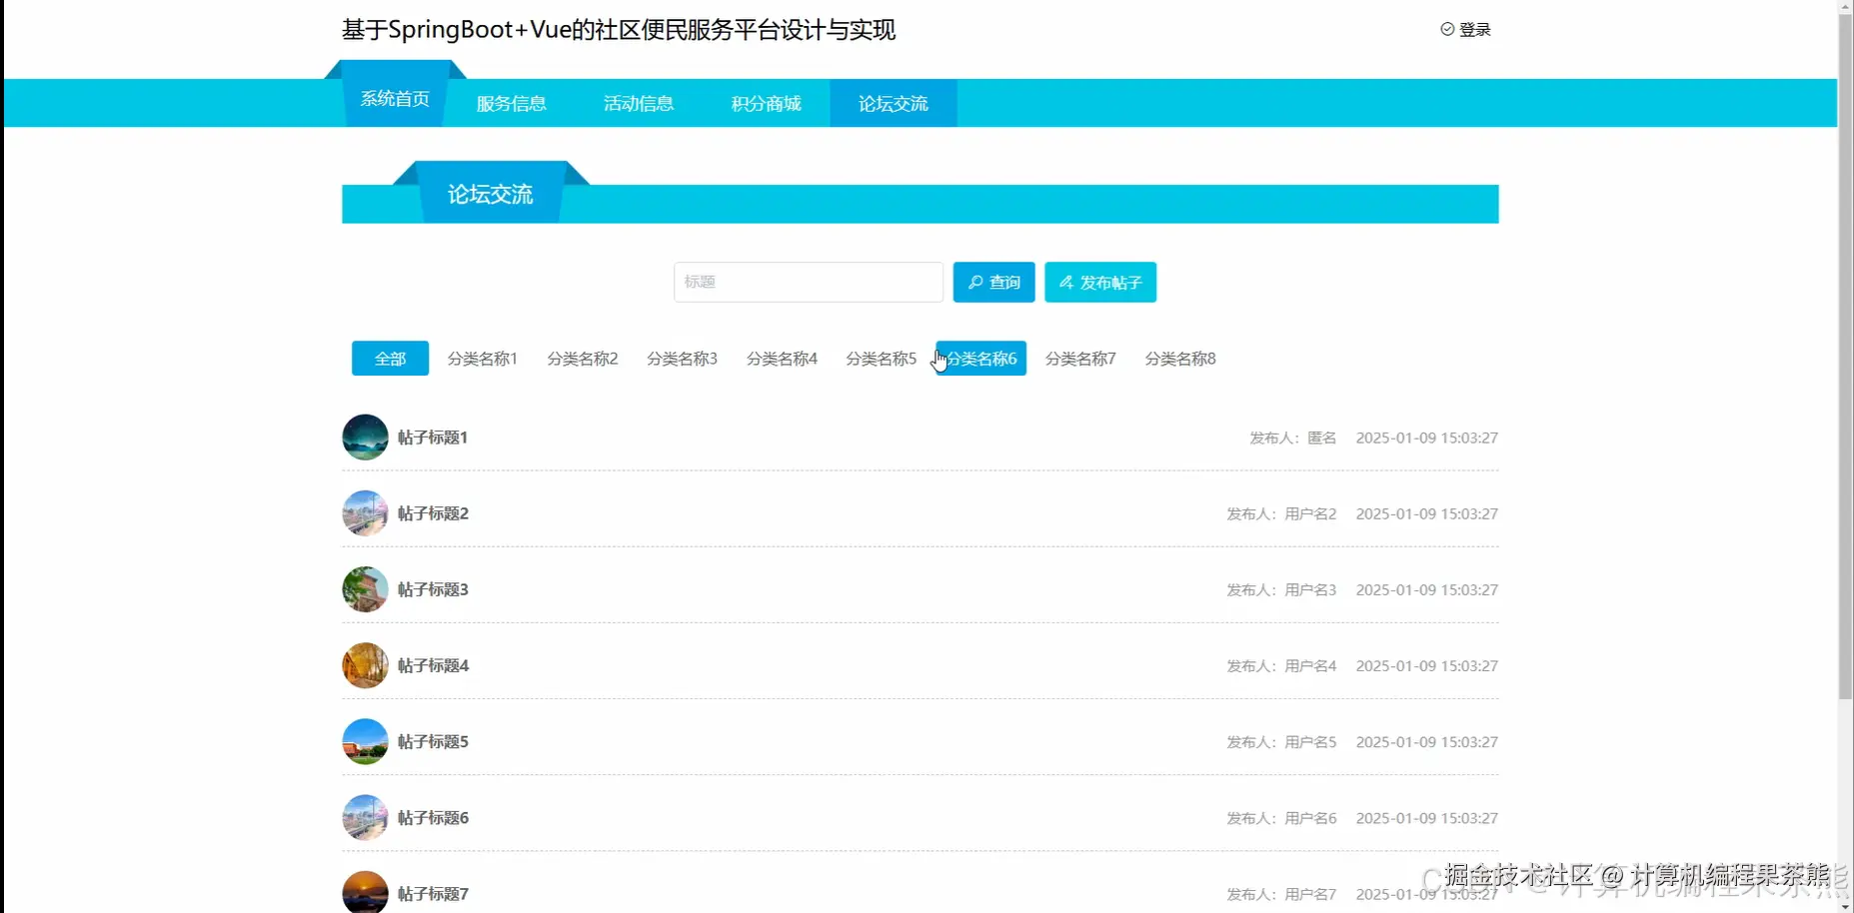Image resolution: width=1854 pixels, height=913 pixels.
Task: Click the 发布帖子 button
Action: click(1100, 283)
